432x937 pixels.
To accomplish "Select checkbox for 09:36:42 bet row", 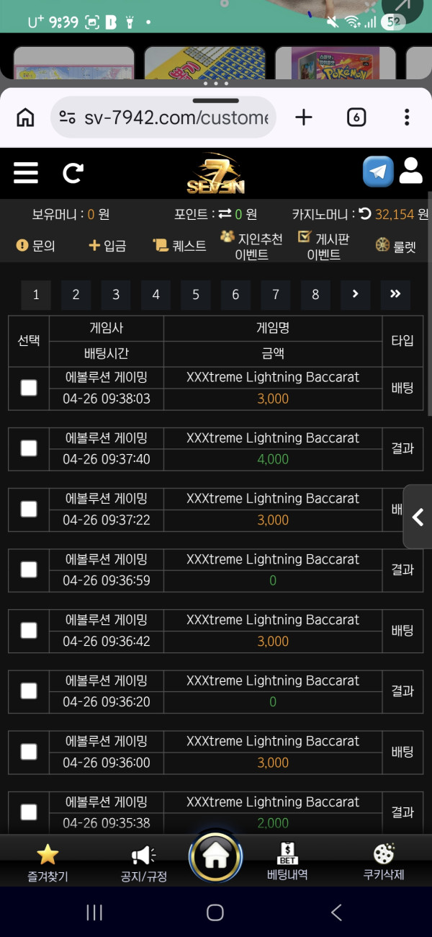I will [x=29, y=631].
